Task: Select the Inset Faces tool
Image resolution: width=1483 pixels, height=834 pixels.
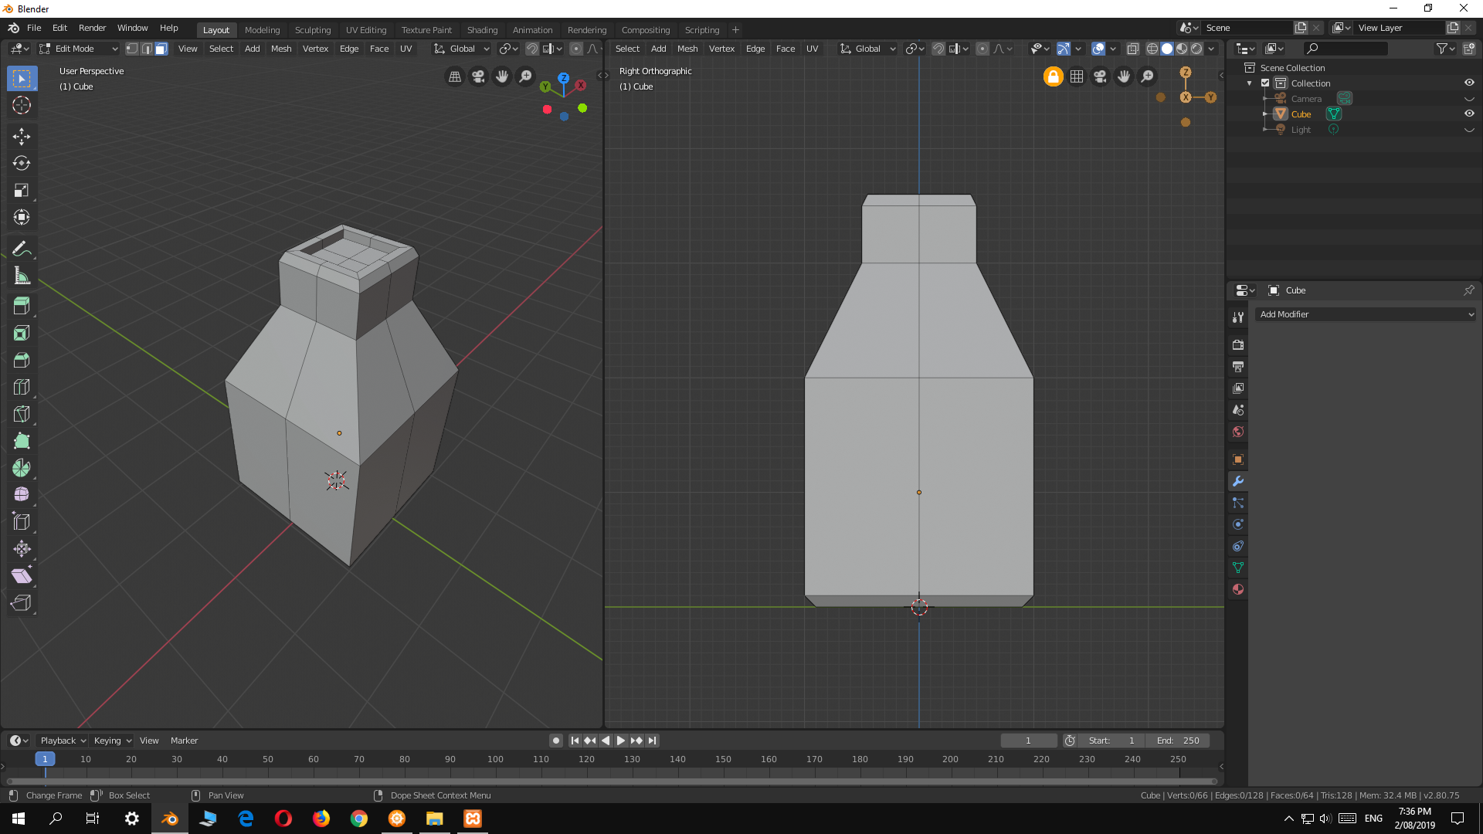Action: point(22,333)
